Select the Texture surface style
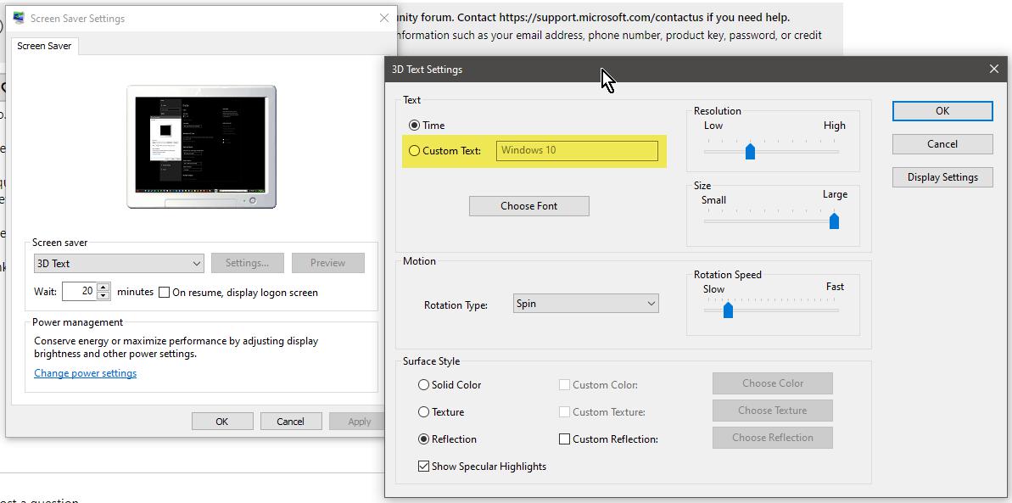 tap(423, 412)
